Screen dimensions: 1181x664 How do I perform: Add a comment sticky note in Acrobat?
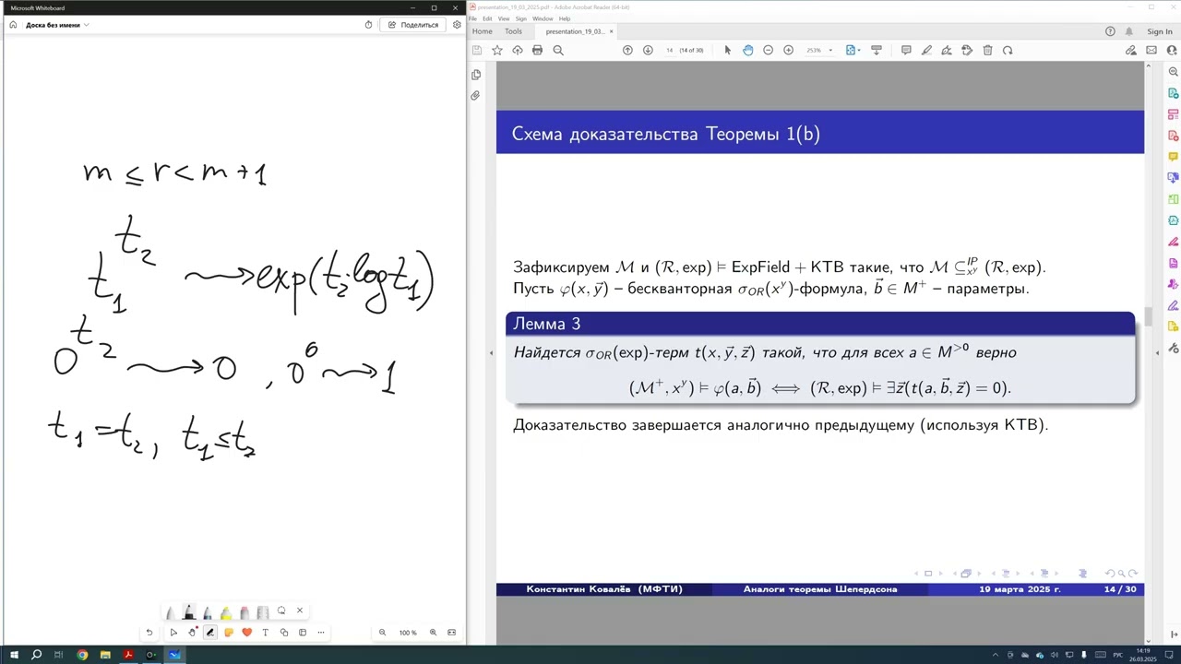(906, 50)
